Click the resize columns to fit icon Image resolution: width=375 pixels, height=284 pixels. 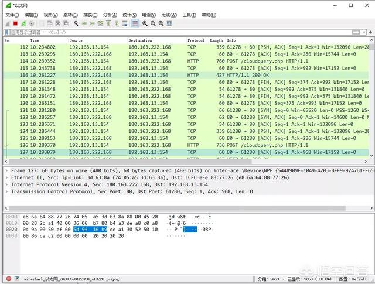tap(169, 23)
